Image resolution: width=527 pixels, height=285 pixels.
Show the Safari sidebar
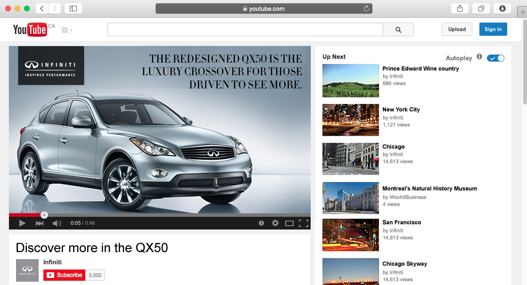(73, 8)
